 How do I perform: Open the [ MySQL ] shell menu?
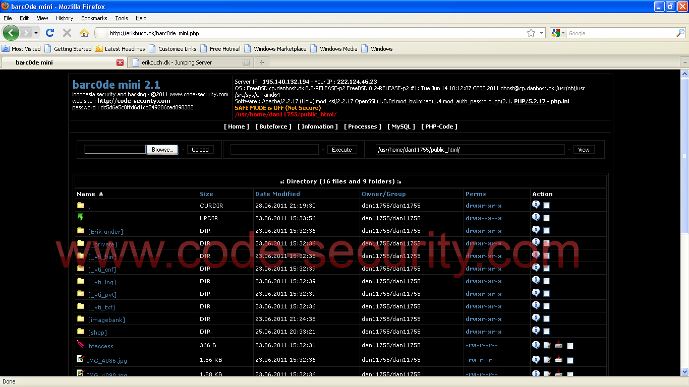pos(401,126)
